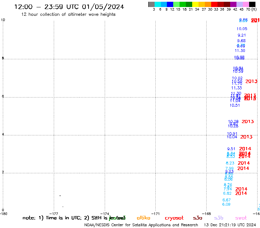This screenshot has height=228, width=260.
Task: Click the red 2014 label beside 8.23
Action: 244,163
